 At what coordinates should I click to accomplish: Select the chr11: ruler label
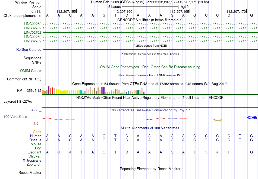(x=36, y=11)
